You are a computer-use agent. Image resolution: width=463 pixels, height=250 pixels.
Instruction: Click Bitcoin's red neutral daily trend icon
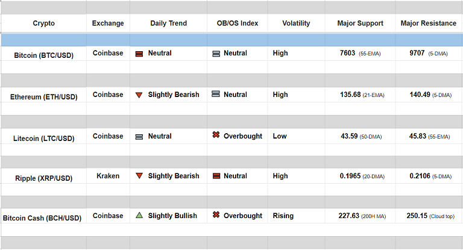pos(139,54)
